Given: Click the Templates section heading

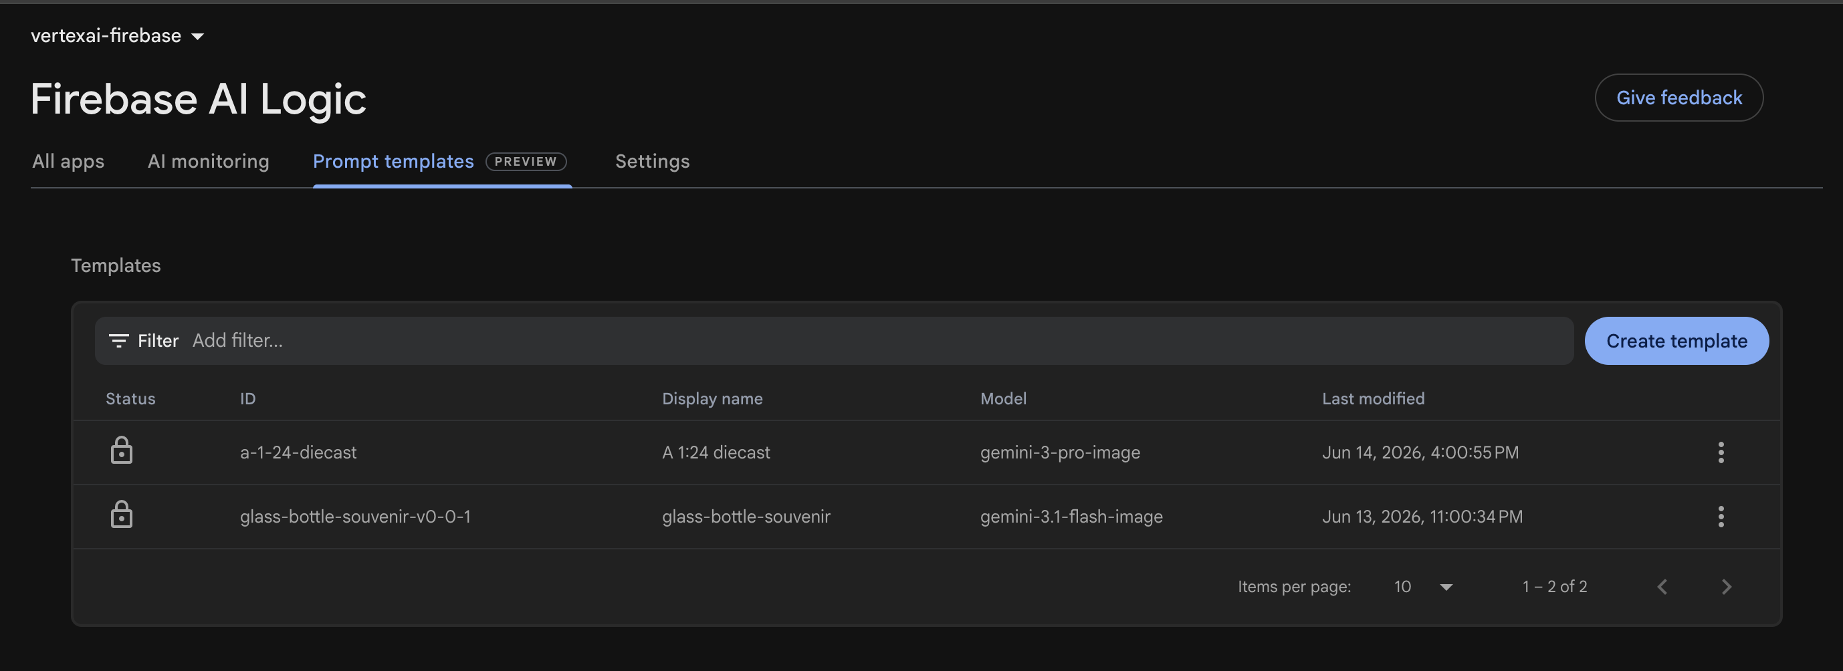Looking at the screenshot, I should pos(116,265).
